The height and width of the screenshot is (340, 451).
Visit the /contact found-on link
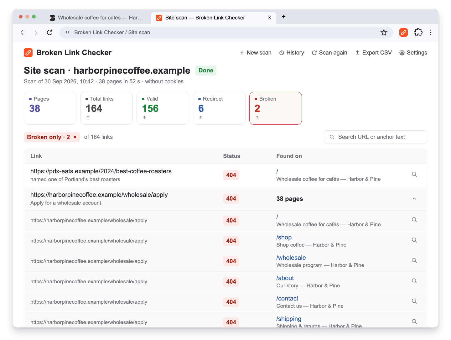pos(287,299)
